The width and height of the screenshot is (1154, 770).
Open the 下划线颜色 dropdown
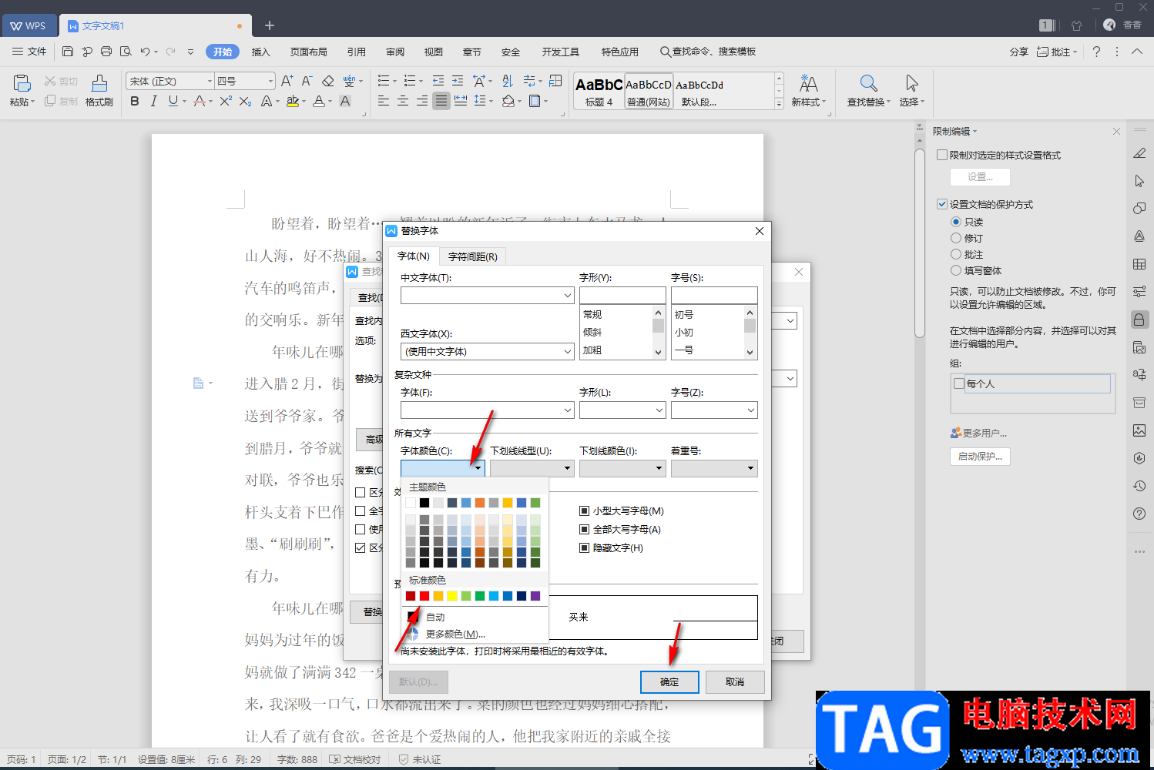pos(622,468)
